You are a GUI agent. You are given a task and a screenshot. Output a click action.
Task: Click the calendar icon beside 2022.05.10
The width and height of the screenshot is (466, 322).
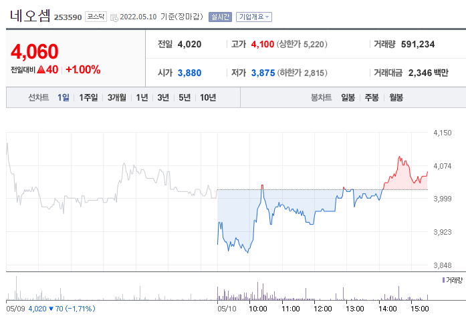(x=114, y=17)
